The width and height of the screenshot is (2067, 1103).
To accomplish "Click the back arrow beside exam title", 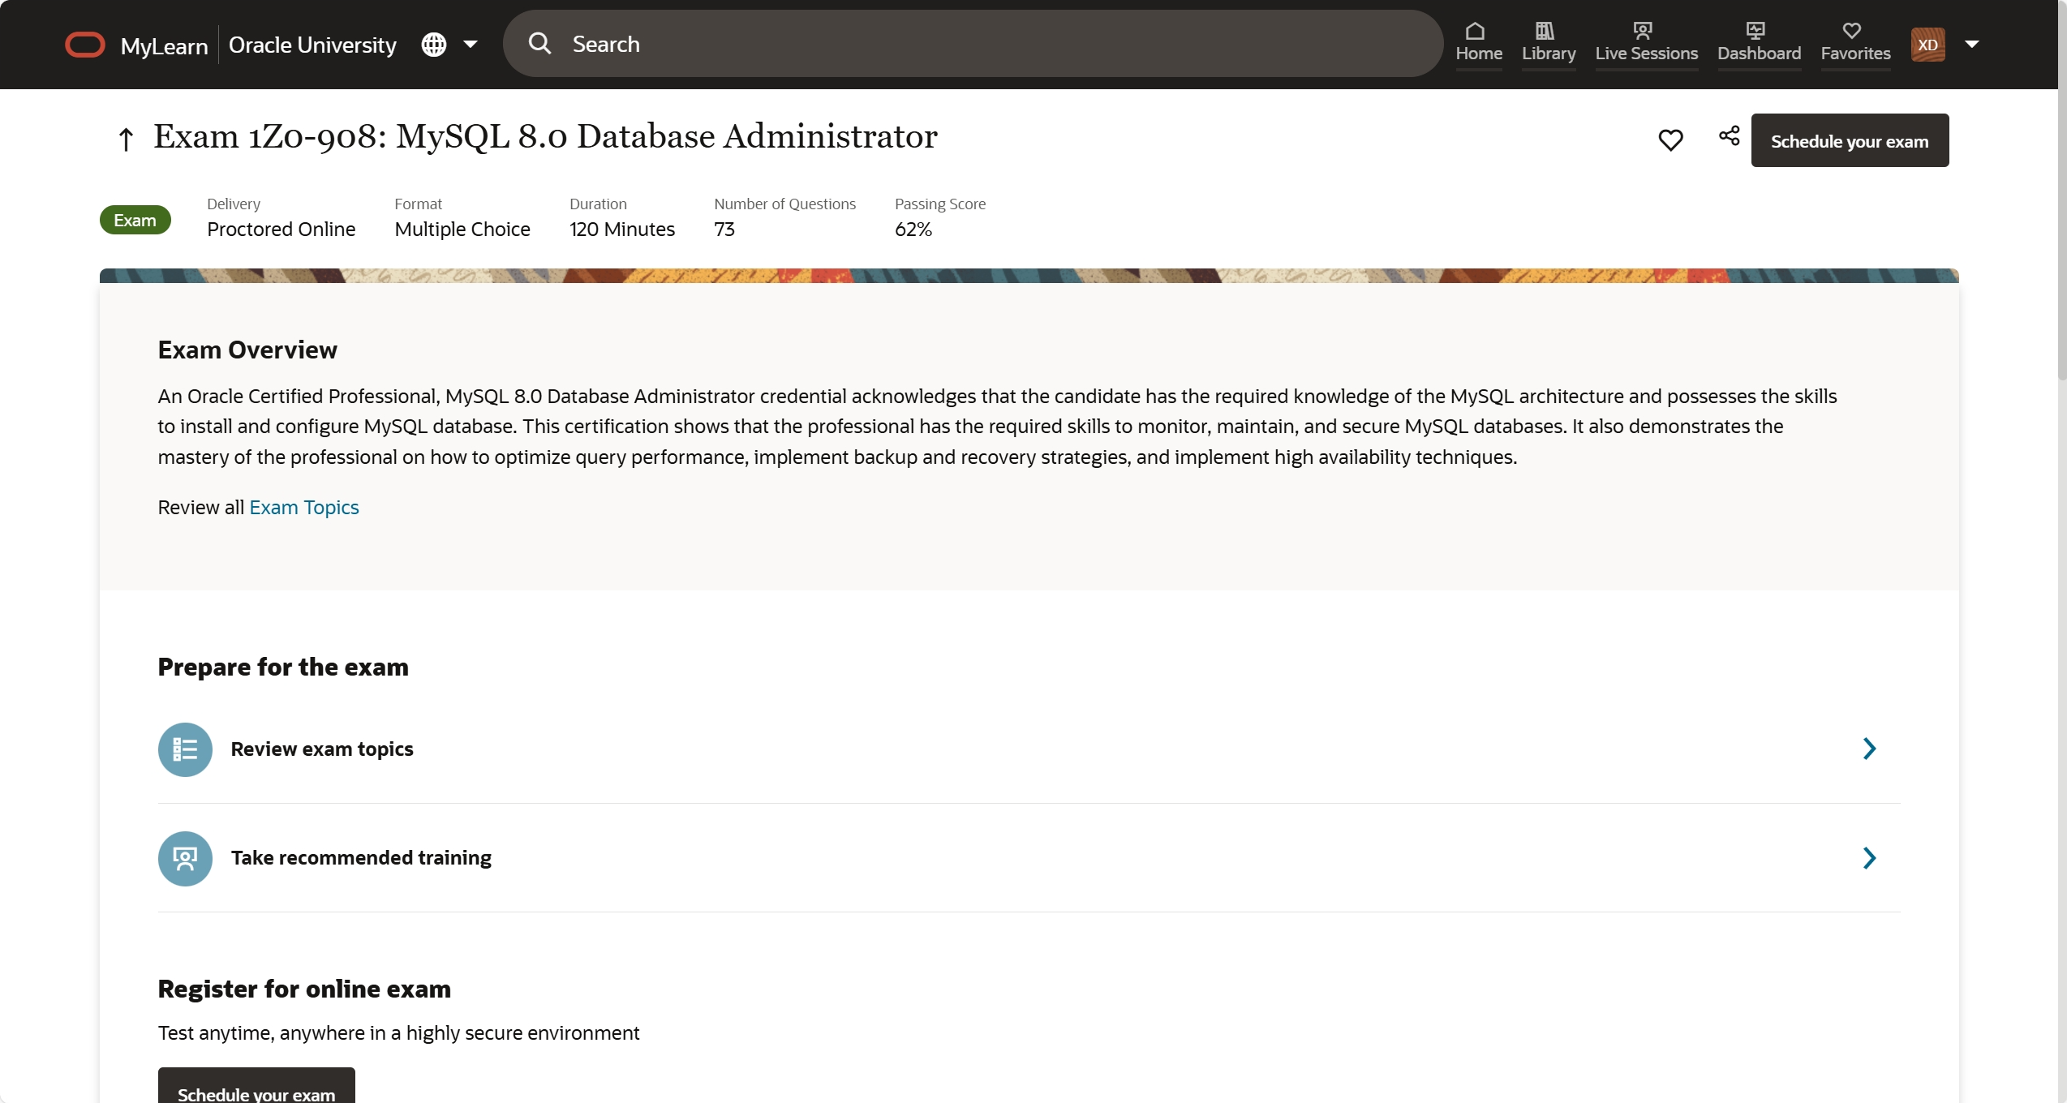I will coord(126,139).
